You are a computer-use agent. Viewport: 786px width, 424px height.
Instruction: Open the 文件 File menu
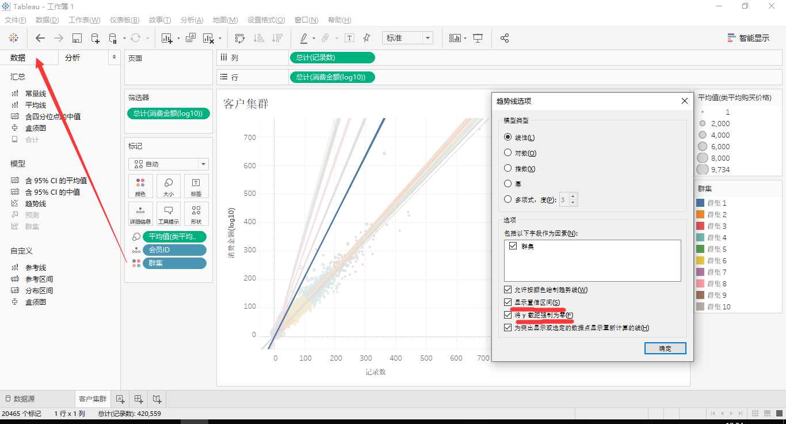tap(15, 20)
